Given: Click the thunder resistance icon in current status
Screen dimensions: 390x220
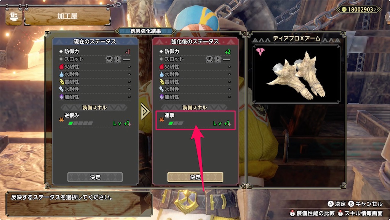Looking at the screenshot, I should (61, 82).
